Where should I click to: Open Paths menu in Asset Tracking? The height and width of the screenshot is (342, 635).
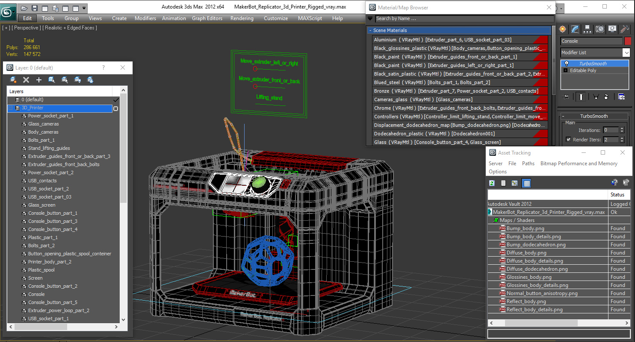528,164
